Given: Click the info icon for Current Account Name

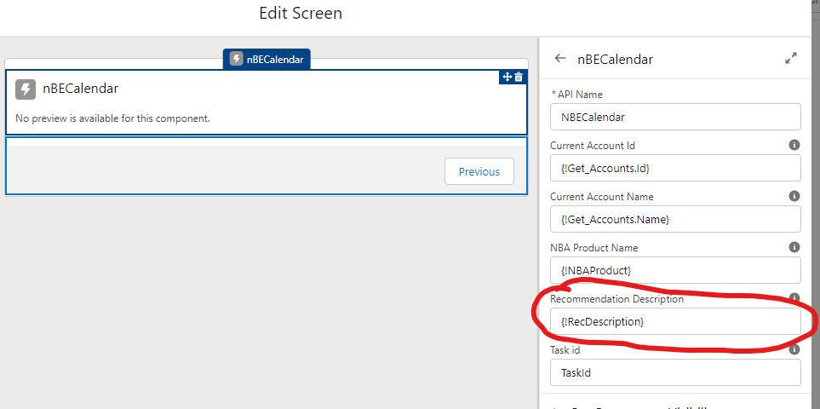Looking at the screenshot, I should pyautogui.click(x=794, y=197).
